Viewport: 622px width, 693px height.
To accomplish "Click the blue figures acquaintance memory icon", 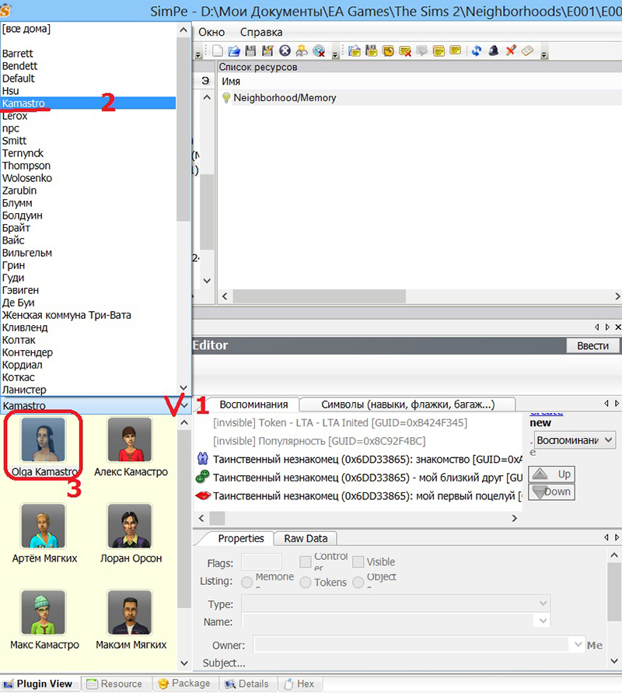I will (x=203, y=459).
